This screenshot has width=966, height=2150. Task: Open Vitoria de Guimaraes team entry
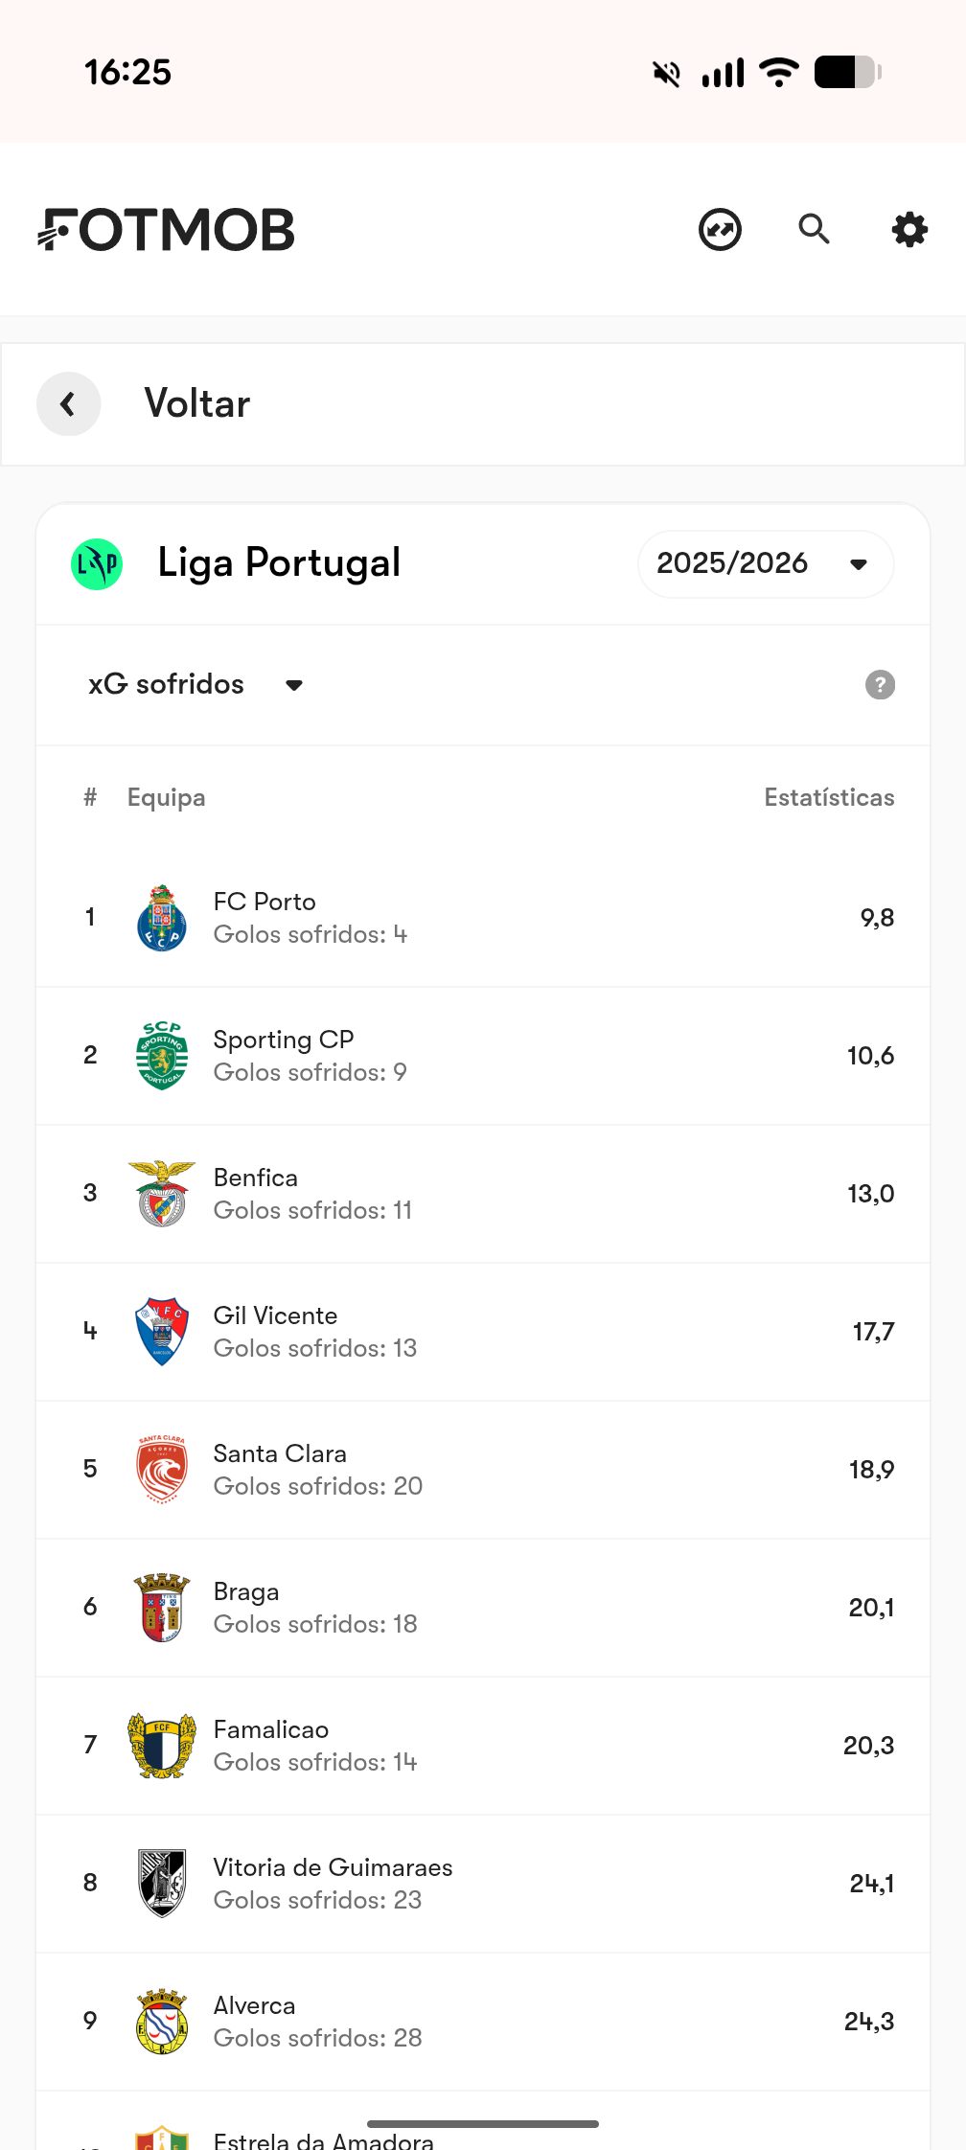[333, 1867]
